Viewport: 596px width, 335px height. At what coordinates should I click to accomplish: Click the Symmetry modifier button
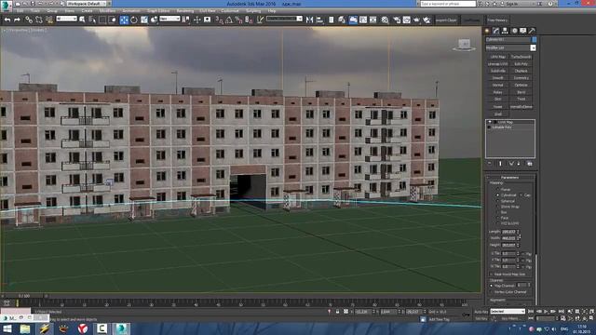tap(521, 78)
